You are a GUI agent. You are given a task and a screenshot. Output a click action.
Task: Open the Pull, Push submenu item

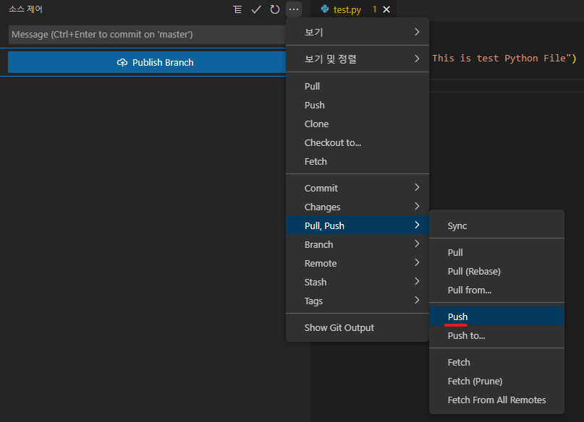click(x=357, y=225)
